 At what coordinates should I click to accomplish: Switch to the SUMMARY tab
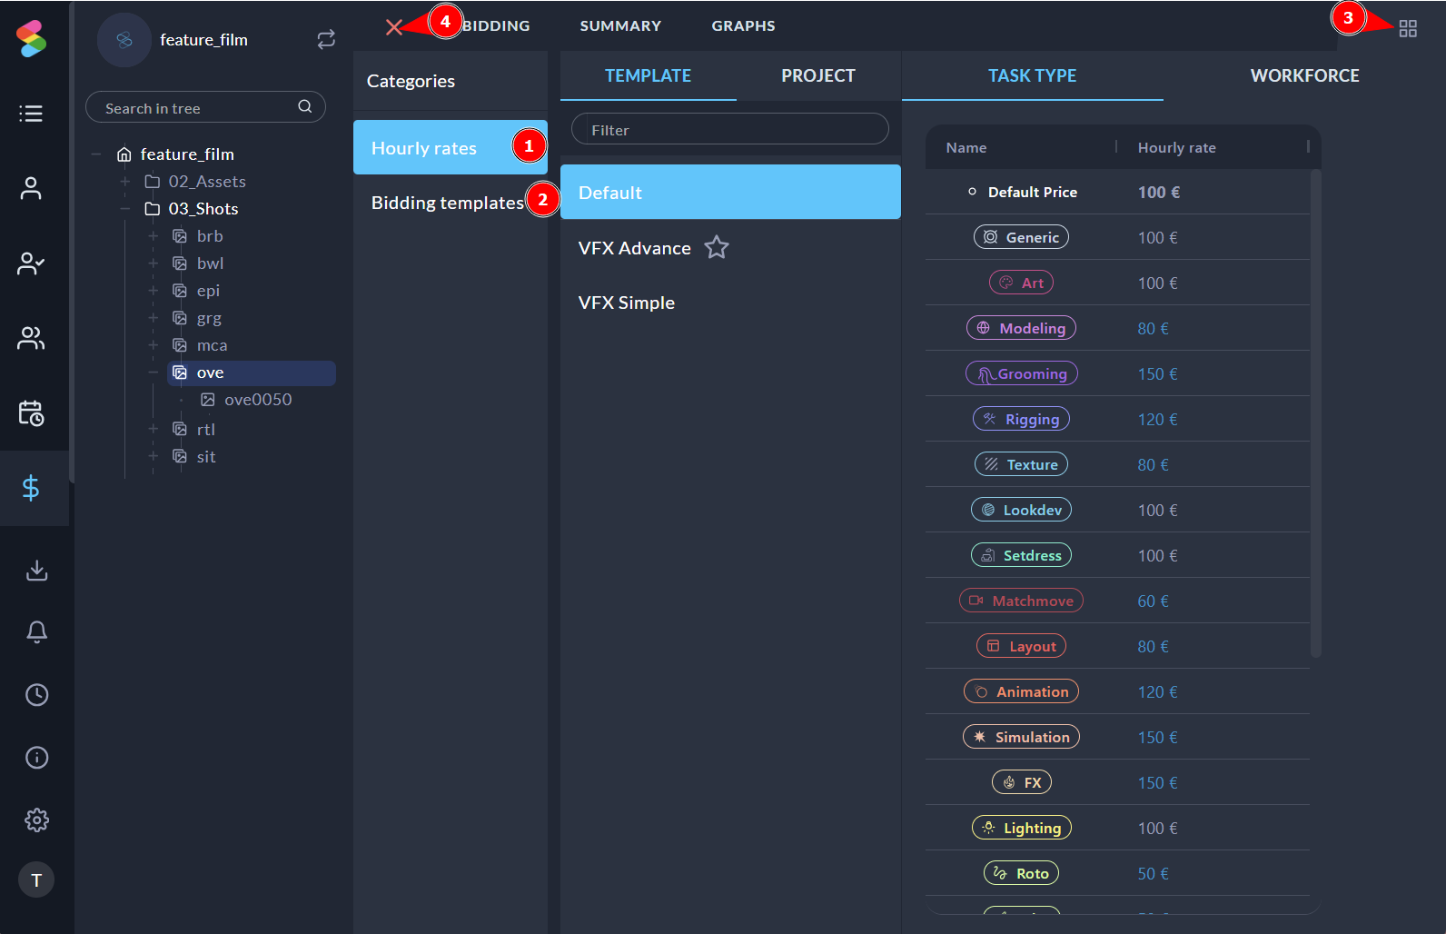click(620, 26)
